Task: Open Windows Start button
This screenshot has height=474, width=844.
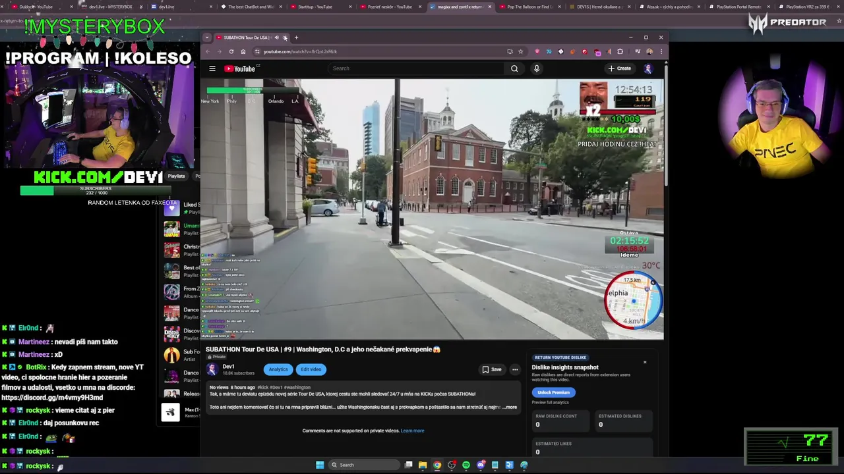Action: (320, 465)
